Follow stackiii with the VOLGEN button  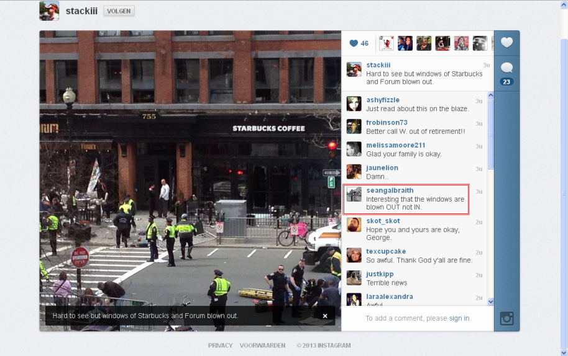tap(119, 11)
